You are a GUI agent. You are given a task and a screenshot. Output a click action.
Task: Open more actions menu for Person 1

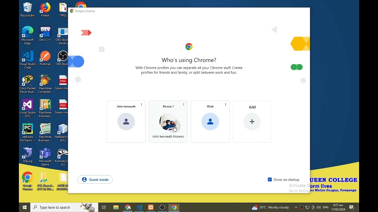click(183, 105)
